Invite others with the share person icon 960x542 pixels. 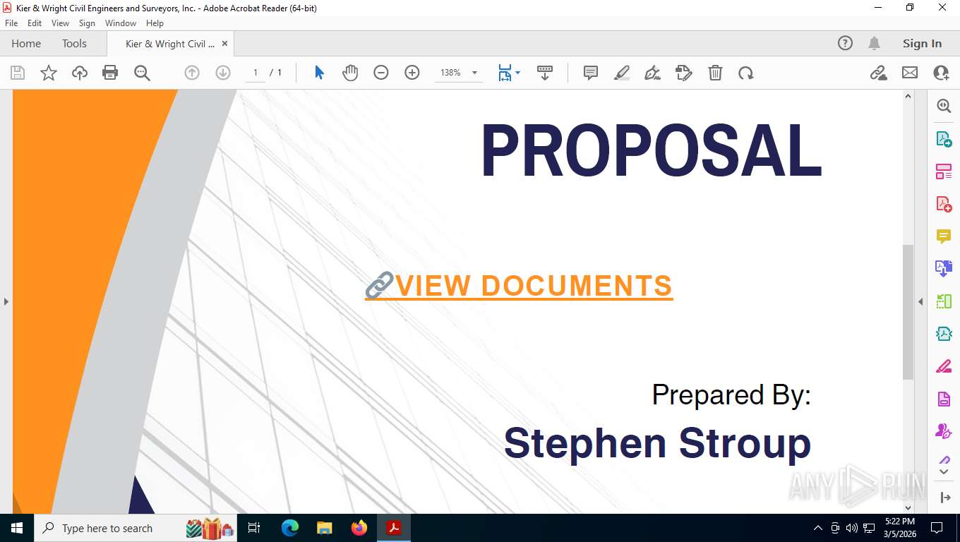coord(941,73)
